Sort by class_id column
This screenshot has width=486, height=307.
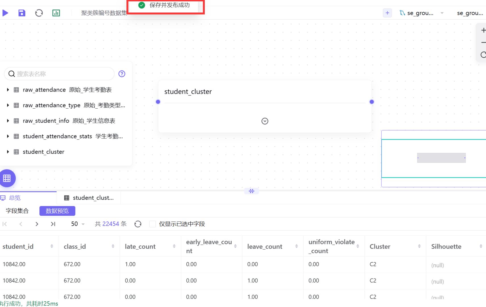pos(113,246)
